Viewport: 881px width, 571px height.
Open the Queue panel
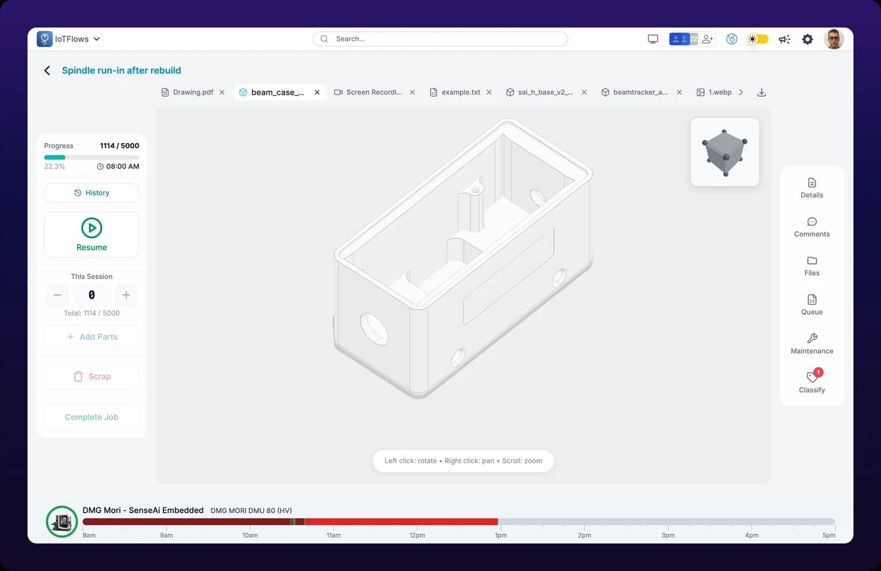812,305
